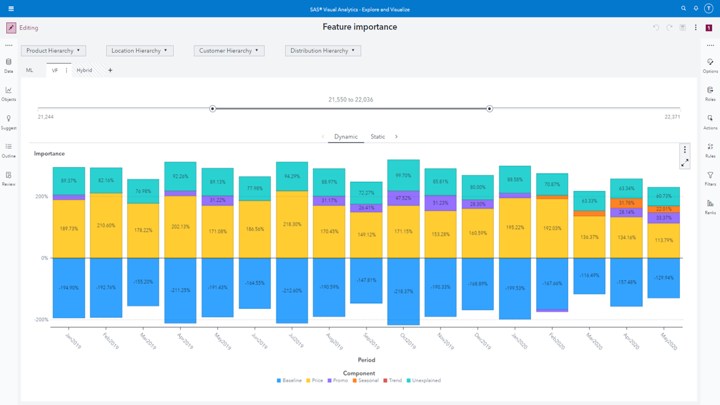This screenshot has width=720, height=405.
Task: Open the notifications bell
Action: [696, 8]
